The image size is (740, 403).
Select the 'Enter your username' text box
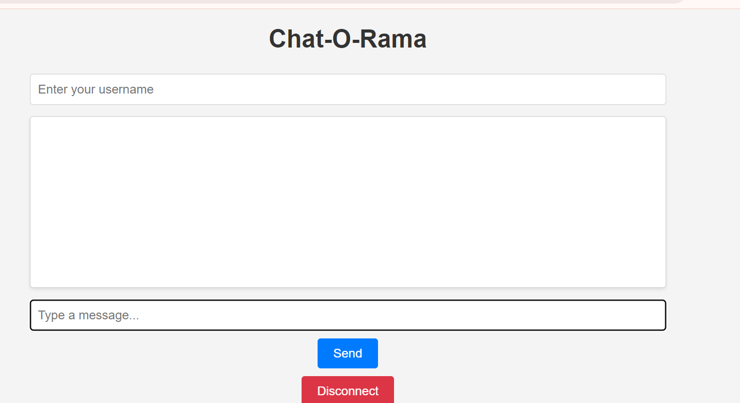(348, 89)
